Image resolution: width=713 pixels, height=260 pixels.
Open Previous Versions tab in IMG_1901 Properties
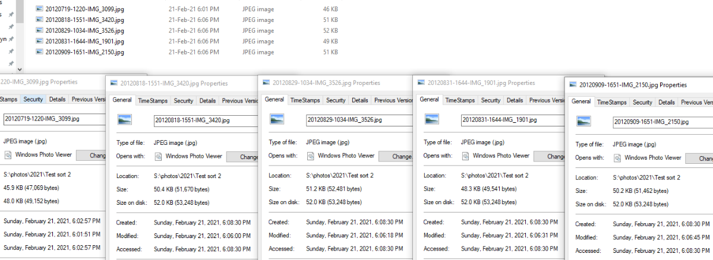click(x=547, y=100)
